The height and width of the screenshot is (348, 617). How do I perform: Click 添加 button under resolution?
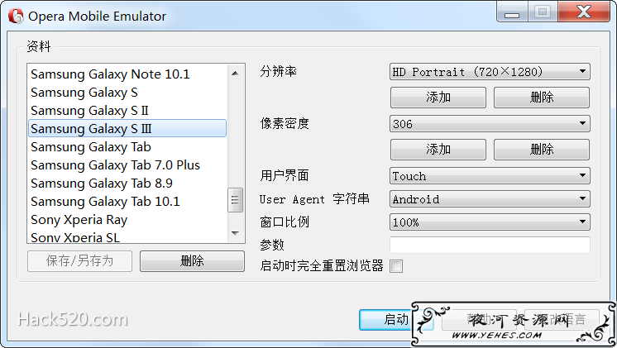[x=438, y=97]
